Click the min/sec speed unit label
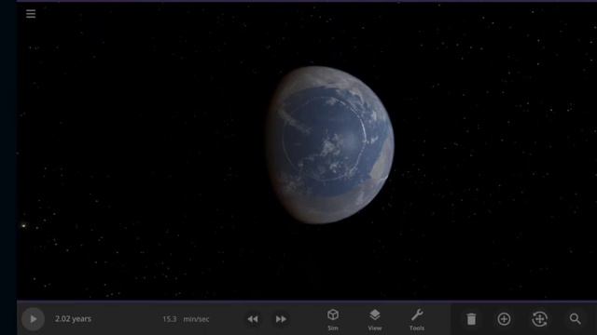 (x=196, y=319)
